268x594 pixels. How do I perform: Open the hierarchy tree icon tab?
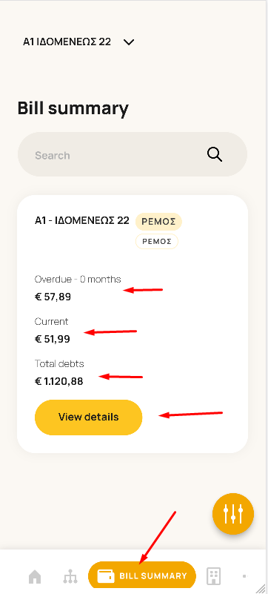pyautogui.click(x=70, y=577)
